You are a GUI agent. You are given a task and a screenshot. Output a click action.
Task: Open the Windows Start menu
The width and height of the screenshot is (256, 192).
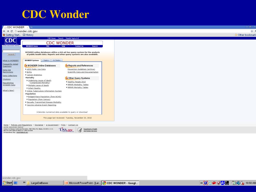[7, 183]
